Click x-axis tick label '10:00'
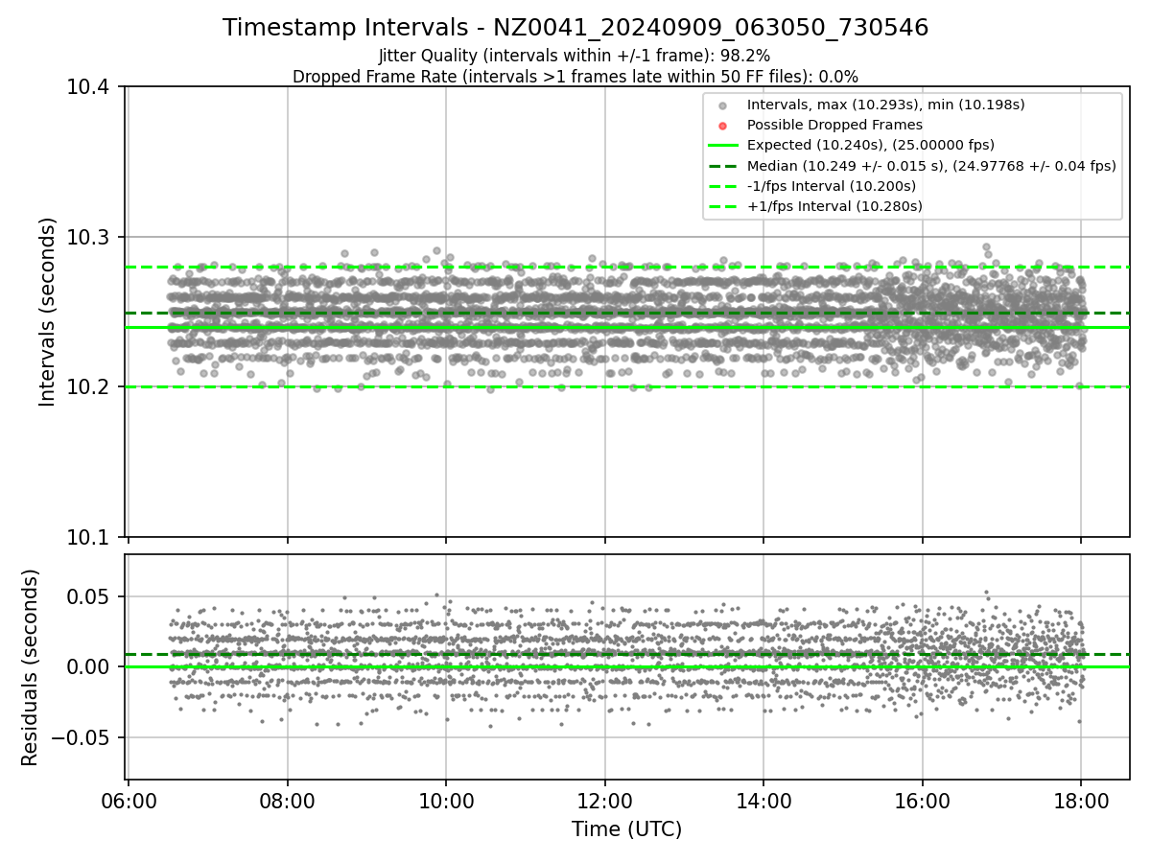 point(446,802)
